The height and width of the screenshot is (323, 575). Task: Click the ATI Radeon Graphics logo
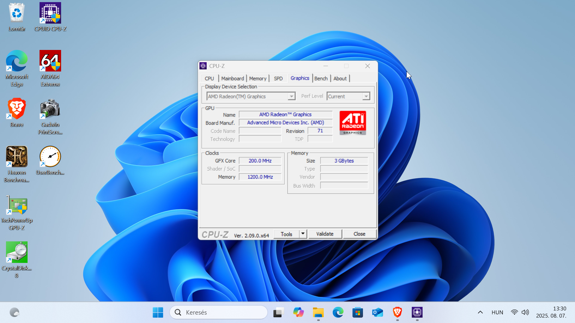353,123
